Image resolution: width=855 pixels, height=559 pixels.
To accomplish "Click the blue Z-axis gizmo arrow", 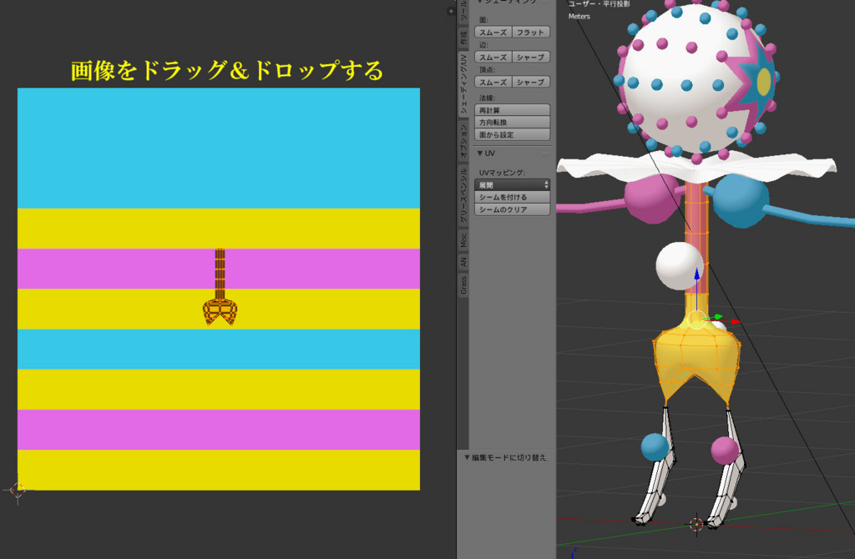I will pos(696,275).
